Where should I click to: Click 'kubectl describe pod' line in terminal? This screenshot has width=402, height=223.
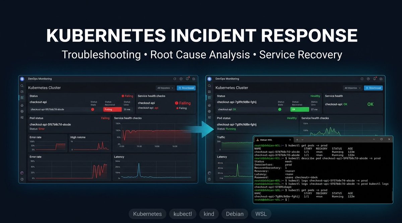point(318,158)
